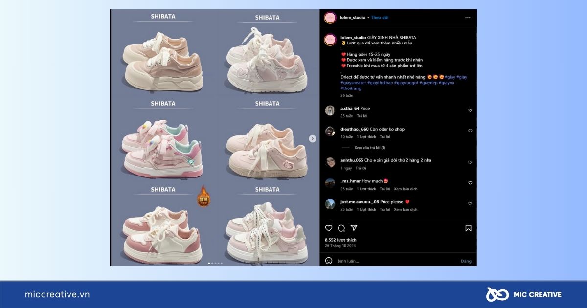The height and width of the screenshot is (308, 587).
Task: Open hashtag #thoitrang
Action: tap(350, 88)
